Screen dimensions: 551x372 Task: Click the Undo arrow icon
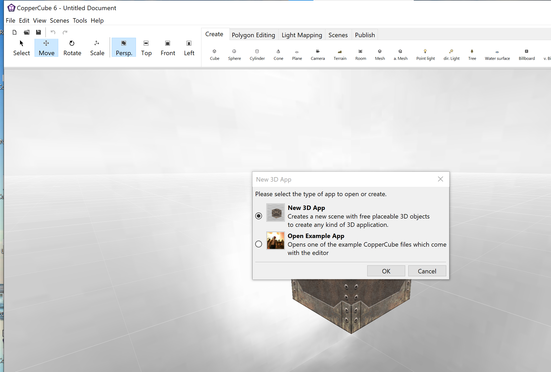tap(53, 32)
